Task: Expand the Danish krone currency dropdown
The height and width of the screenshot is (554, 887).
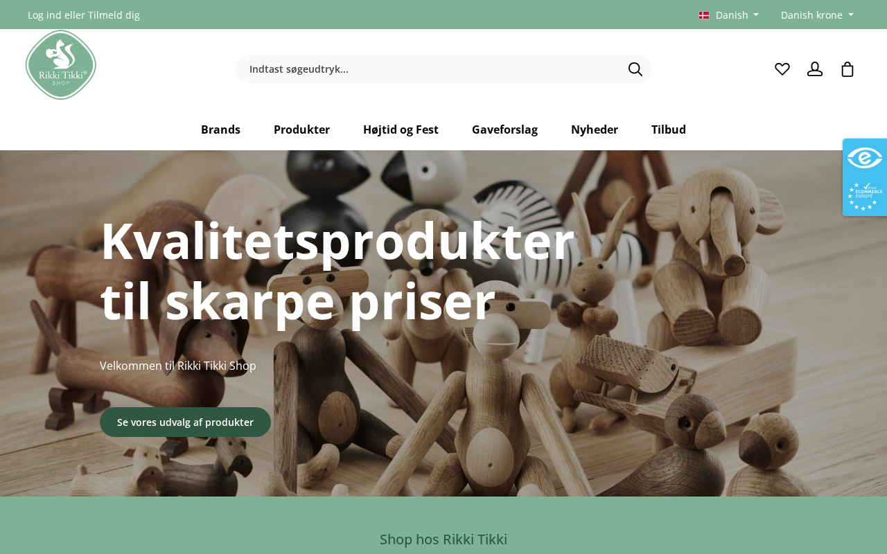Action: point(817,15)
